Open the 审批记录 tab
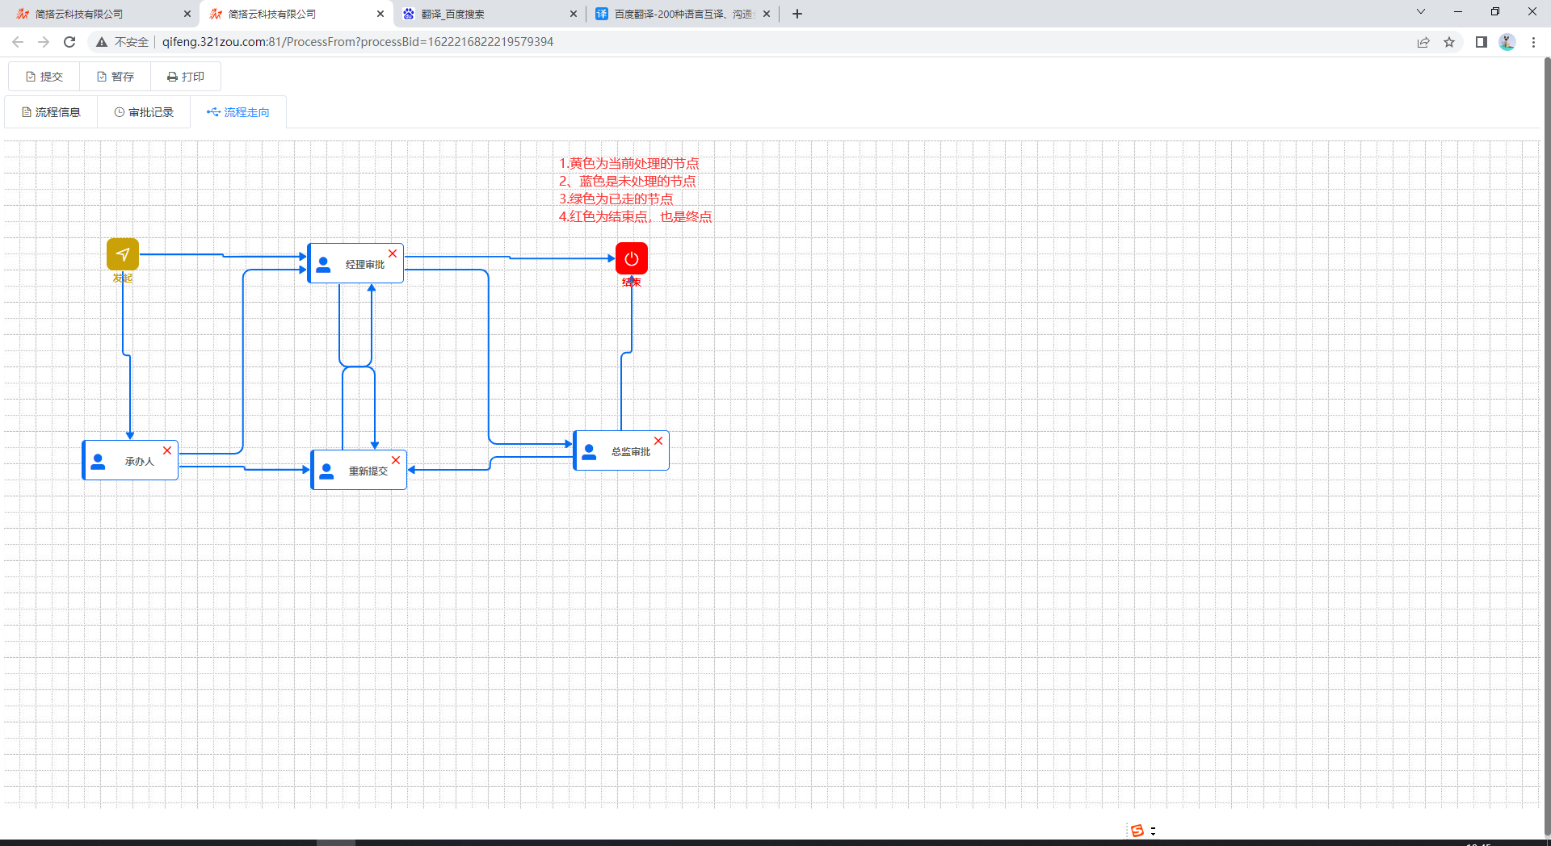The width and height of the screenshot is (1551, 846). coord(144,112)
